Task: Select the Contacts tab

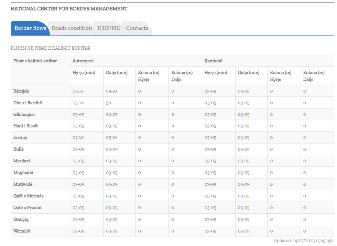Action: pos(137,28)
